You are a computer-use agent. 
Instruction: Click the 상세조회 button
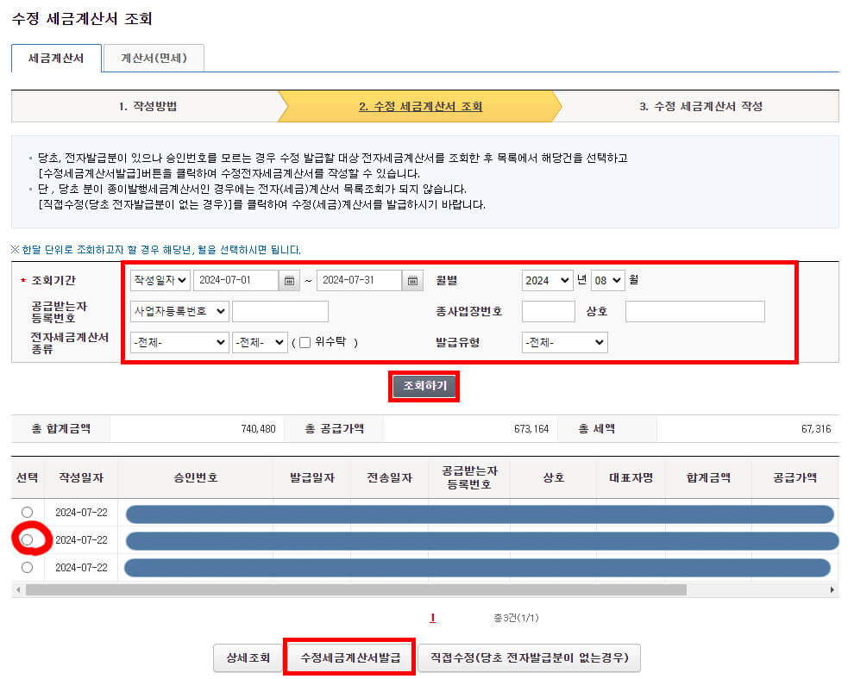pos(248,657)
